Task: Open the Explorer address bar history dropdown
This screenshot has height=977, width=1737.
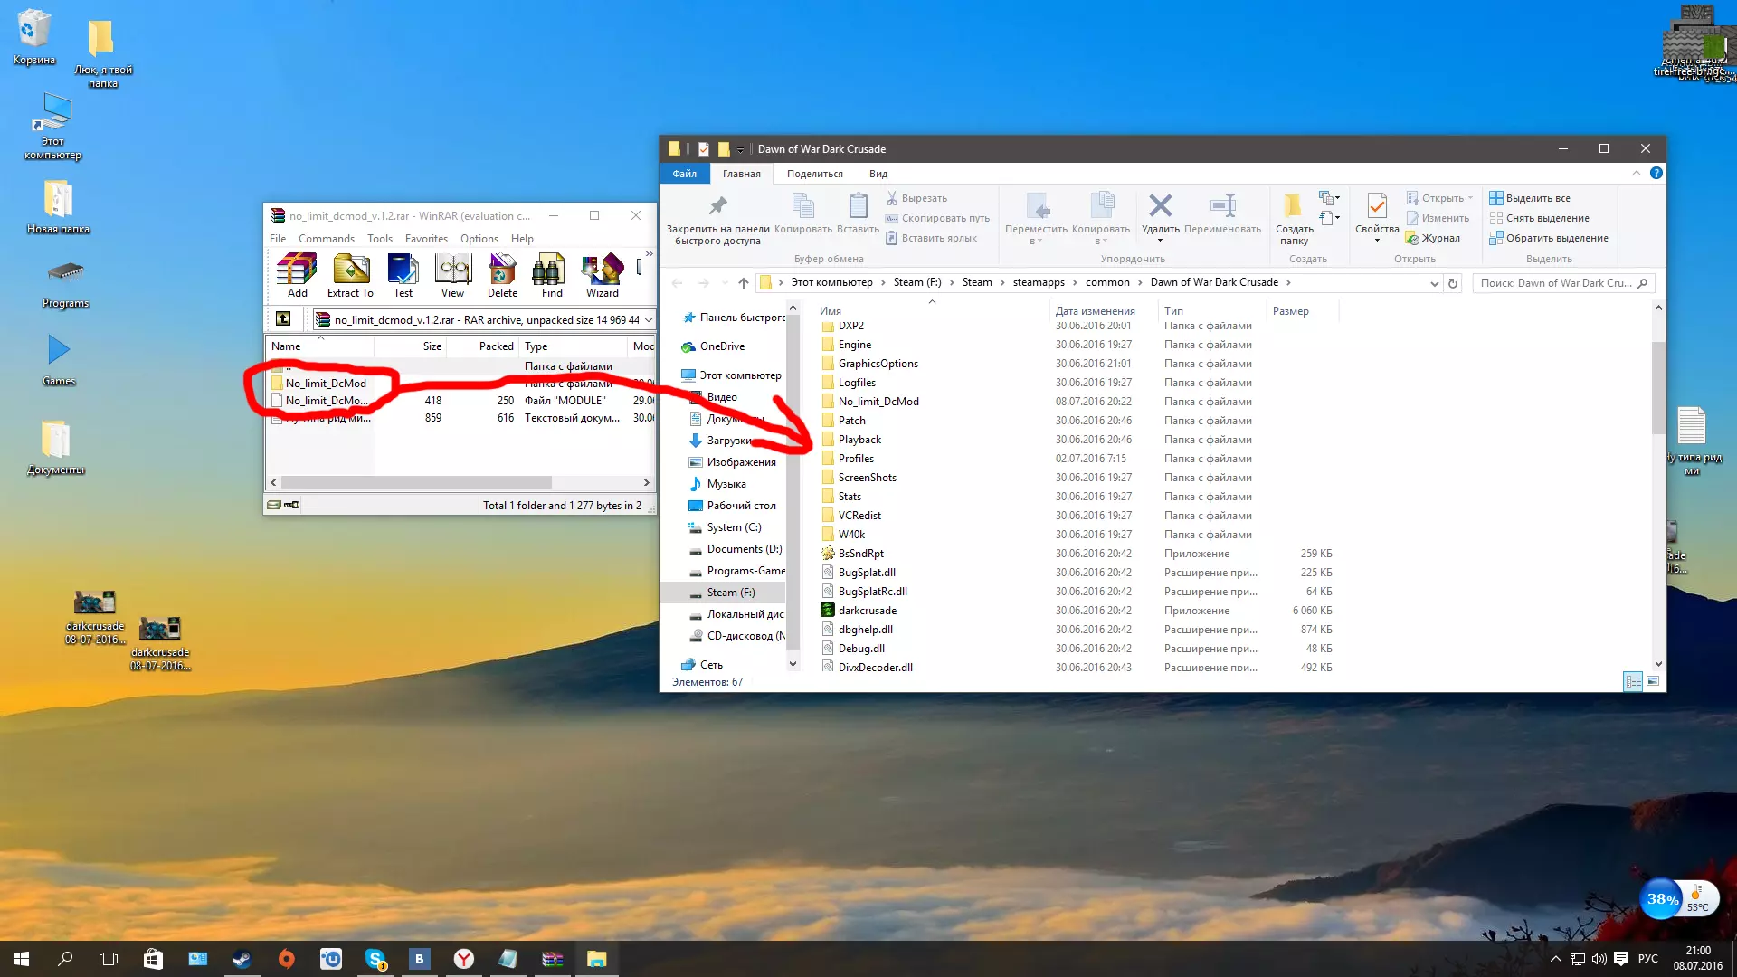Action: click(x=1434, y=283)
